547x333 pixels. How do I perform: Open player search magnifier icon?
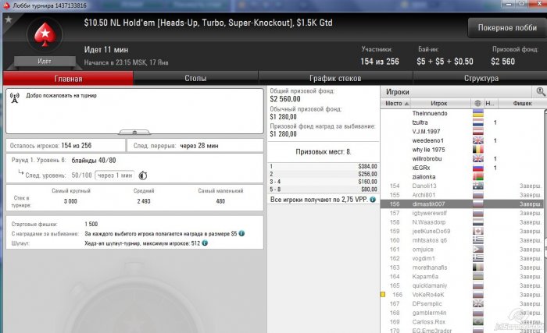click(541, 91)
